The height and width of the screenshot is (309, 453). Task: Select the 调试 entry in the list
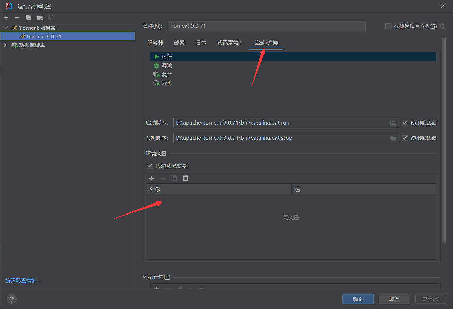click(x=293, y=65)
